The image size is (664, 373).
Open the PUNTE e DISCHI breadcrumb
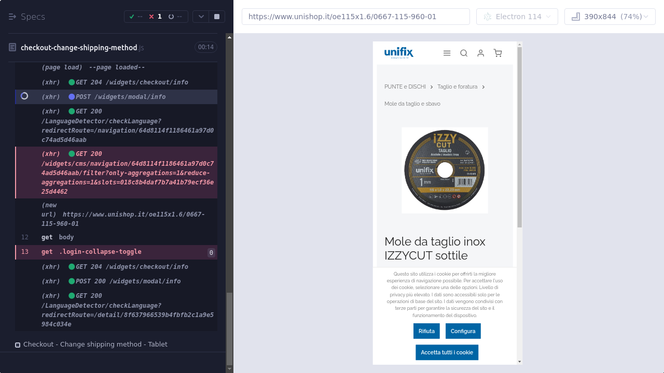point(405,87)
